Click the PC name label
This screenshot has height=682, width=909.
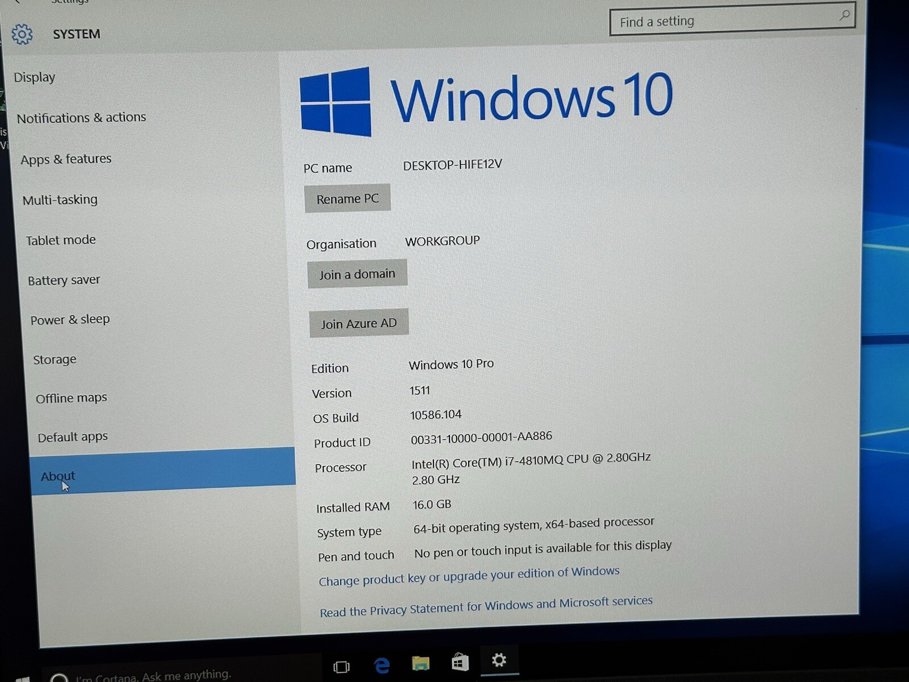328,168
